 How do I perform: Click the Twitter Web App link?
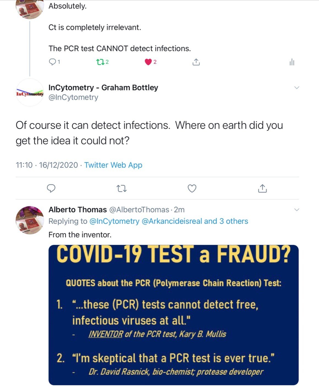click(113, 165)
